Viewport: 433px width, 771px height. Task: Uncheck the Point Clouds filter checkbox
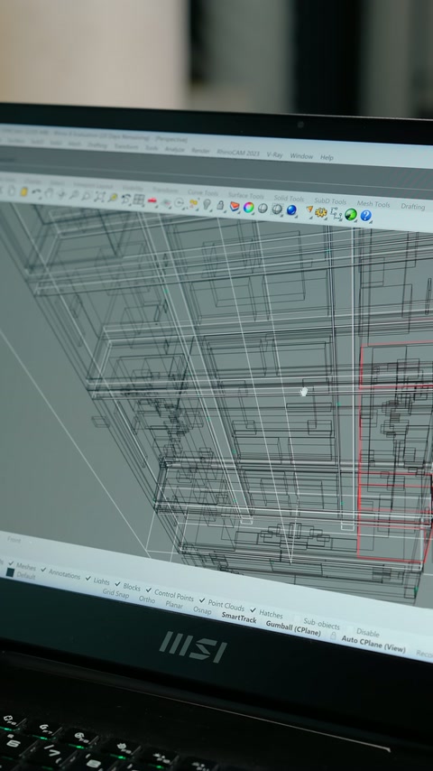[202, 599]
